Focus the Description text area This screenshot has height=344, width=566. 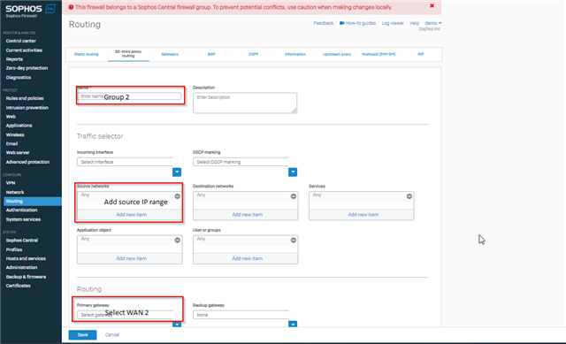[245, 103]
